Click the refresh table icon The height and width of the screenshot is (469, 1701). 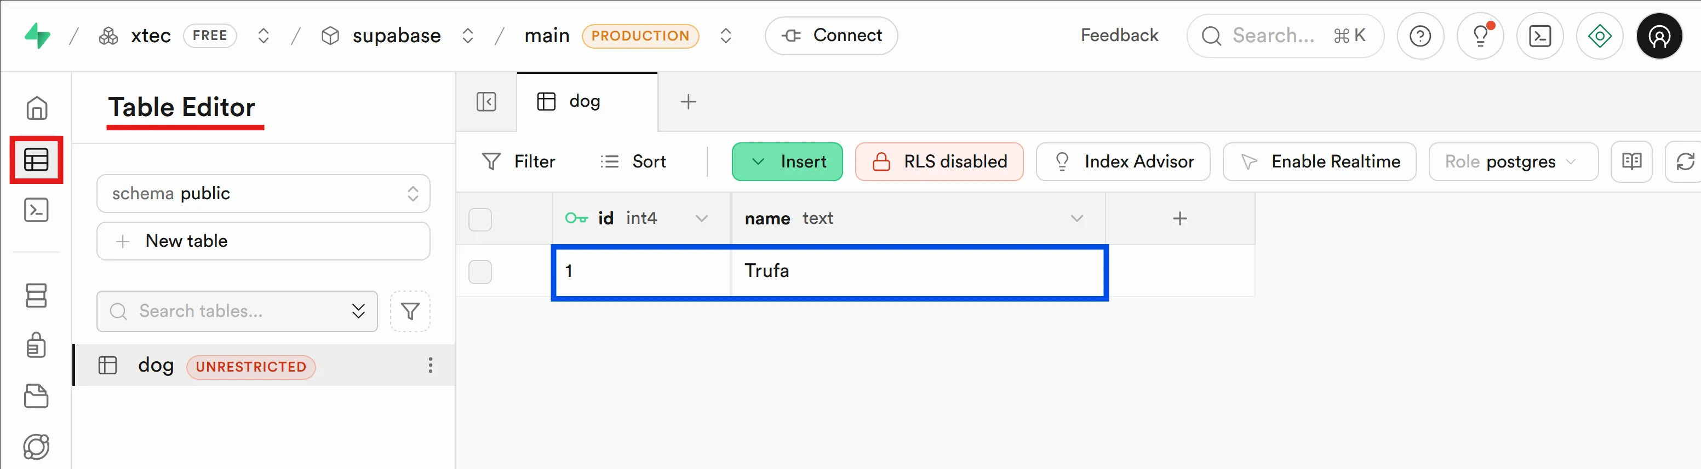pos(1685,161)
